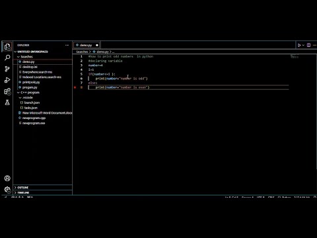
Task: Expand the OUTLINE section
Action: click(x=43, y=188)
